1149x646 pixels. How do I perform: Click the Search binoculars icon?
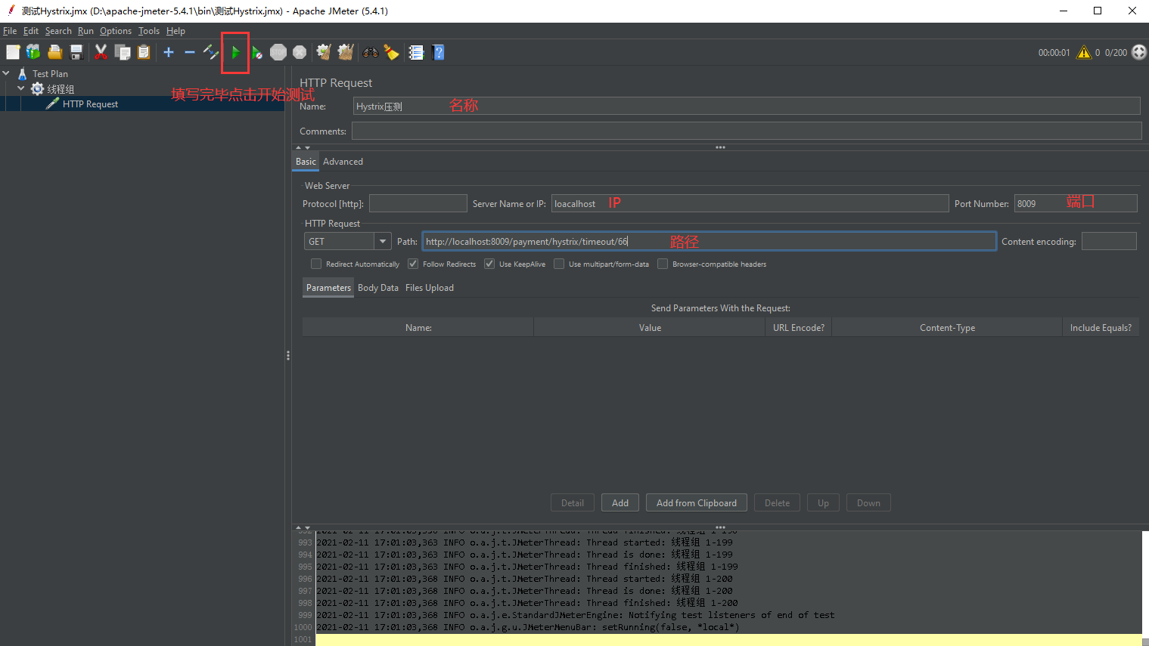tap(371, 52)
